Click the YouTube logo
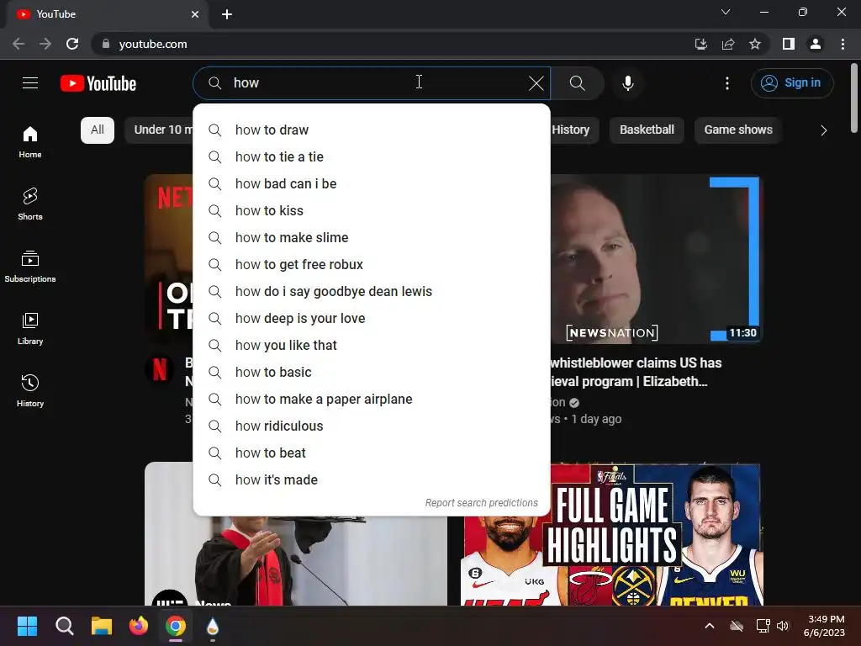 pyautogui.click(x=98, y=83)
